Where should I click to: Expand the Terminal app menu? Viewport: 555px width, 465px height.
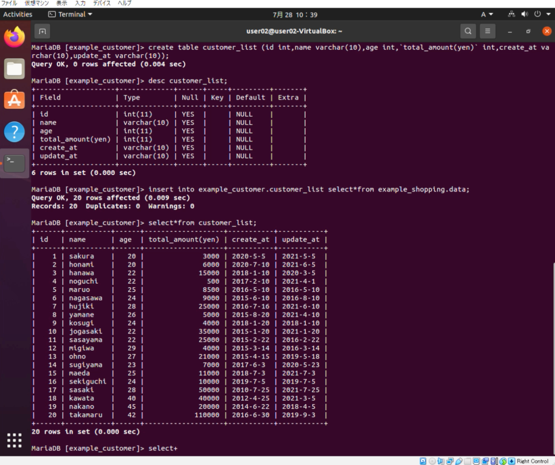click(70, 14)
